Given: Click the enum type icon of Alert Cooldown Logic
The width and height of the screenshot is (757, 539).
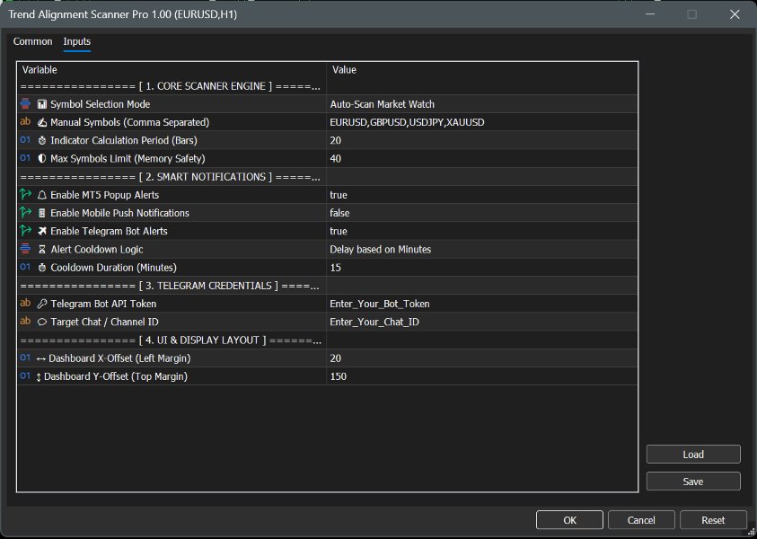Looking at the screenshot, I should pos(25,249).
